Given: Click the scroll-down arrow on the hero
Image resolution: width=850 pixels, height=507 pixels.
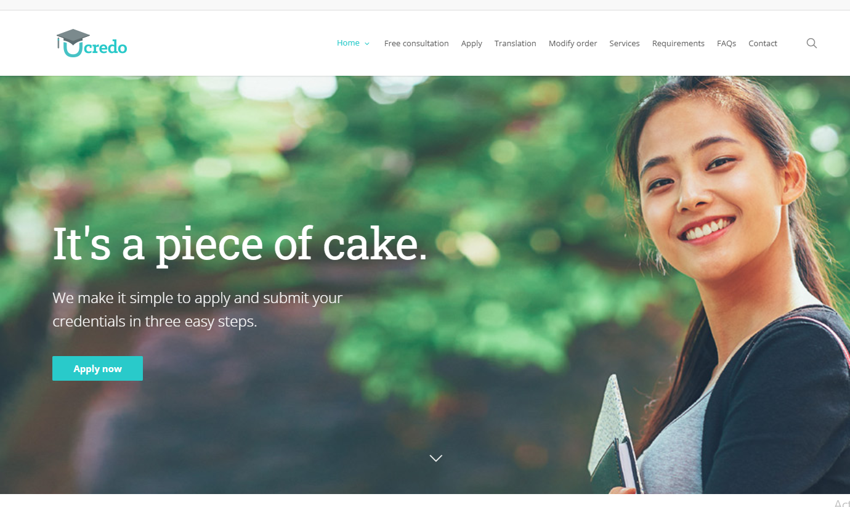Looking at the screenshot, I should click(436, 458).
